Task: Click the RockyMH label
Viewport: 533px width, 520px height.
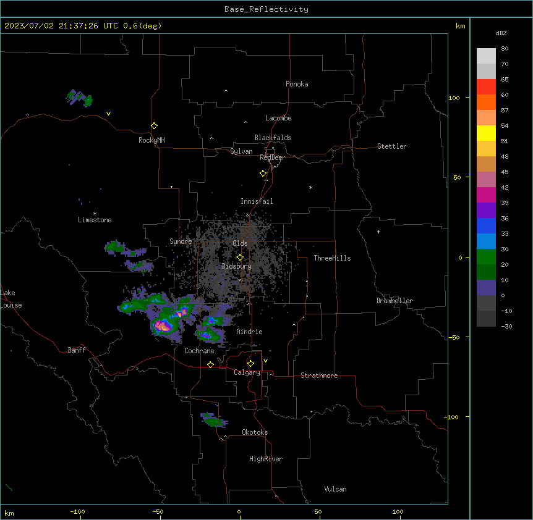Action: (x=151, y=140)
